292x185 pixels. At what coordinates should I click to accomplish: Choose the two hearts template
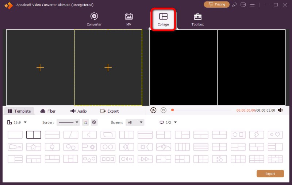(275, 135)
